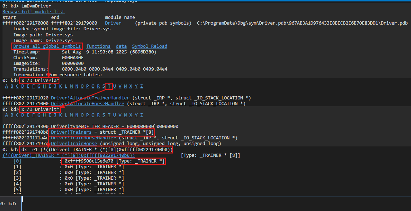Click the Symbol Reload link
411x211 pixels.
[149, 46]
